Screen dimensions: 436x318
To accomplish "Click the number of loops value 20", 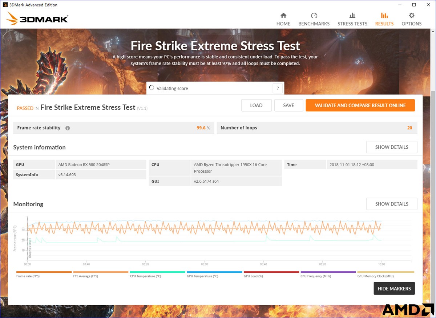I will tap(409, 128).
